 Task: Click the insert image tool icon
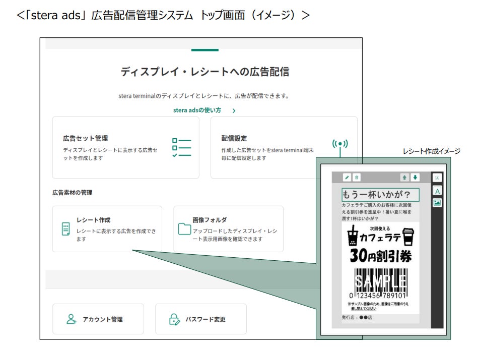[x=437, y=203]
